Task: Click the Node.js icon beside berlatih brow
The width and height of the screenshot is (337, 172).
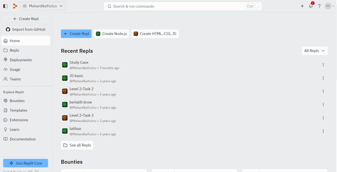Action: point(65,104)
